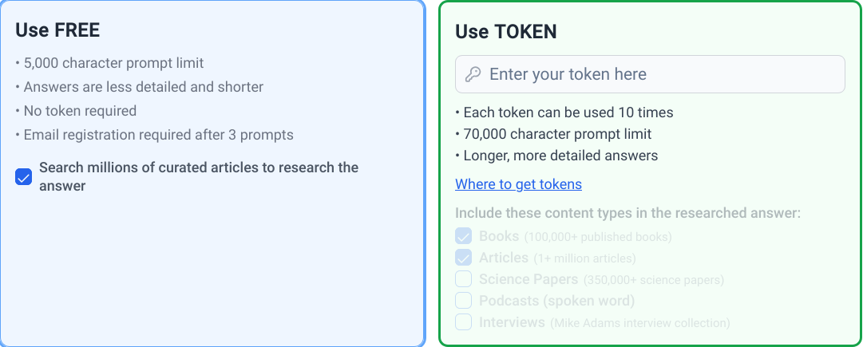Click the '70,000 character prompt limit' text
Viewport: 863px width, 347px height.
(556, 134)
